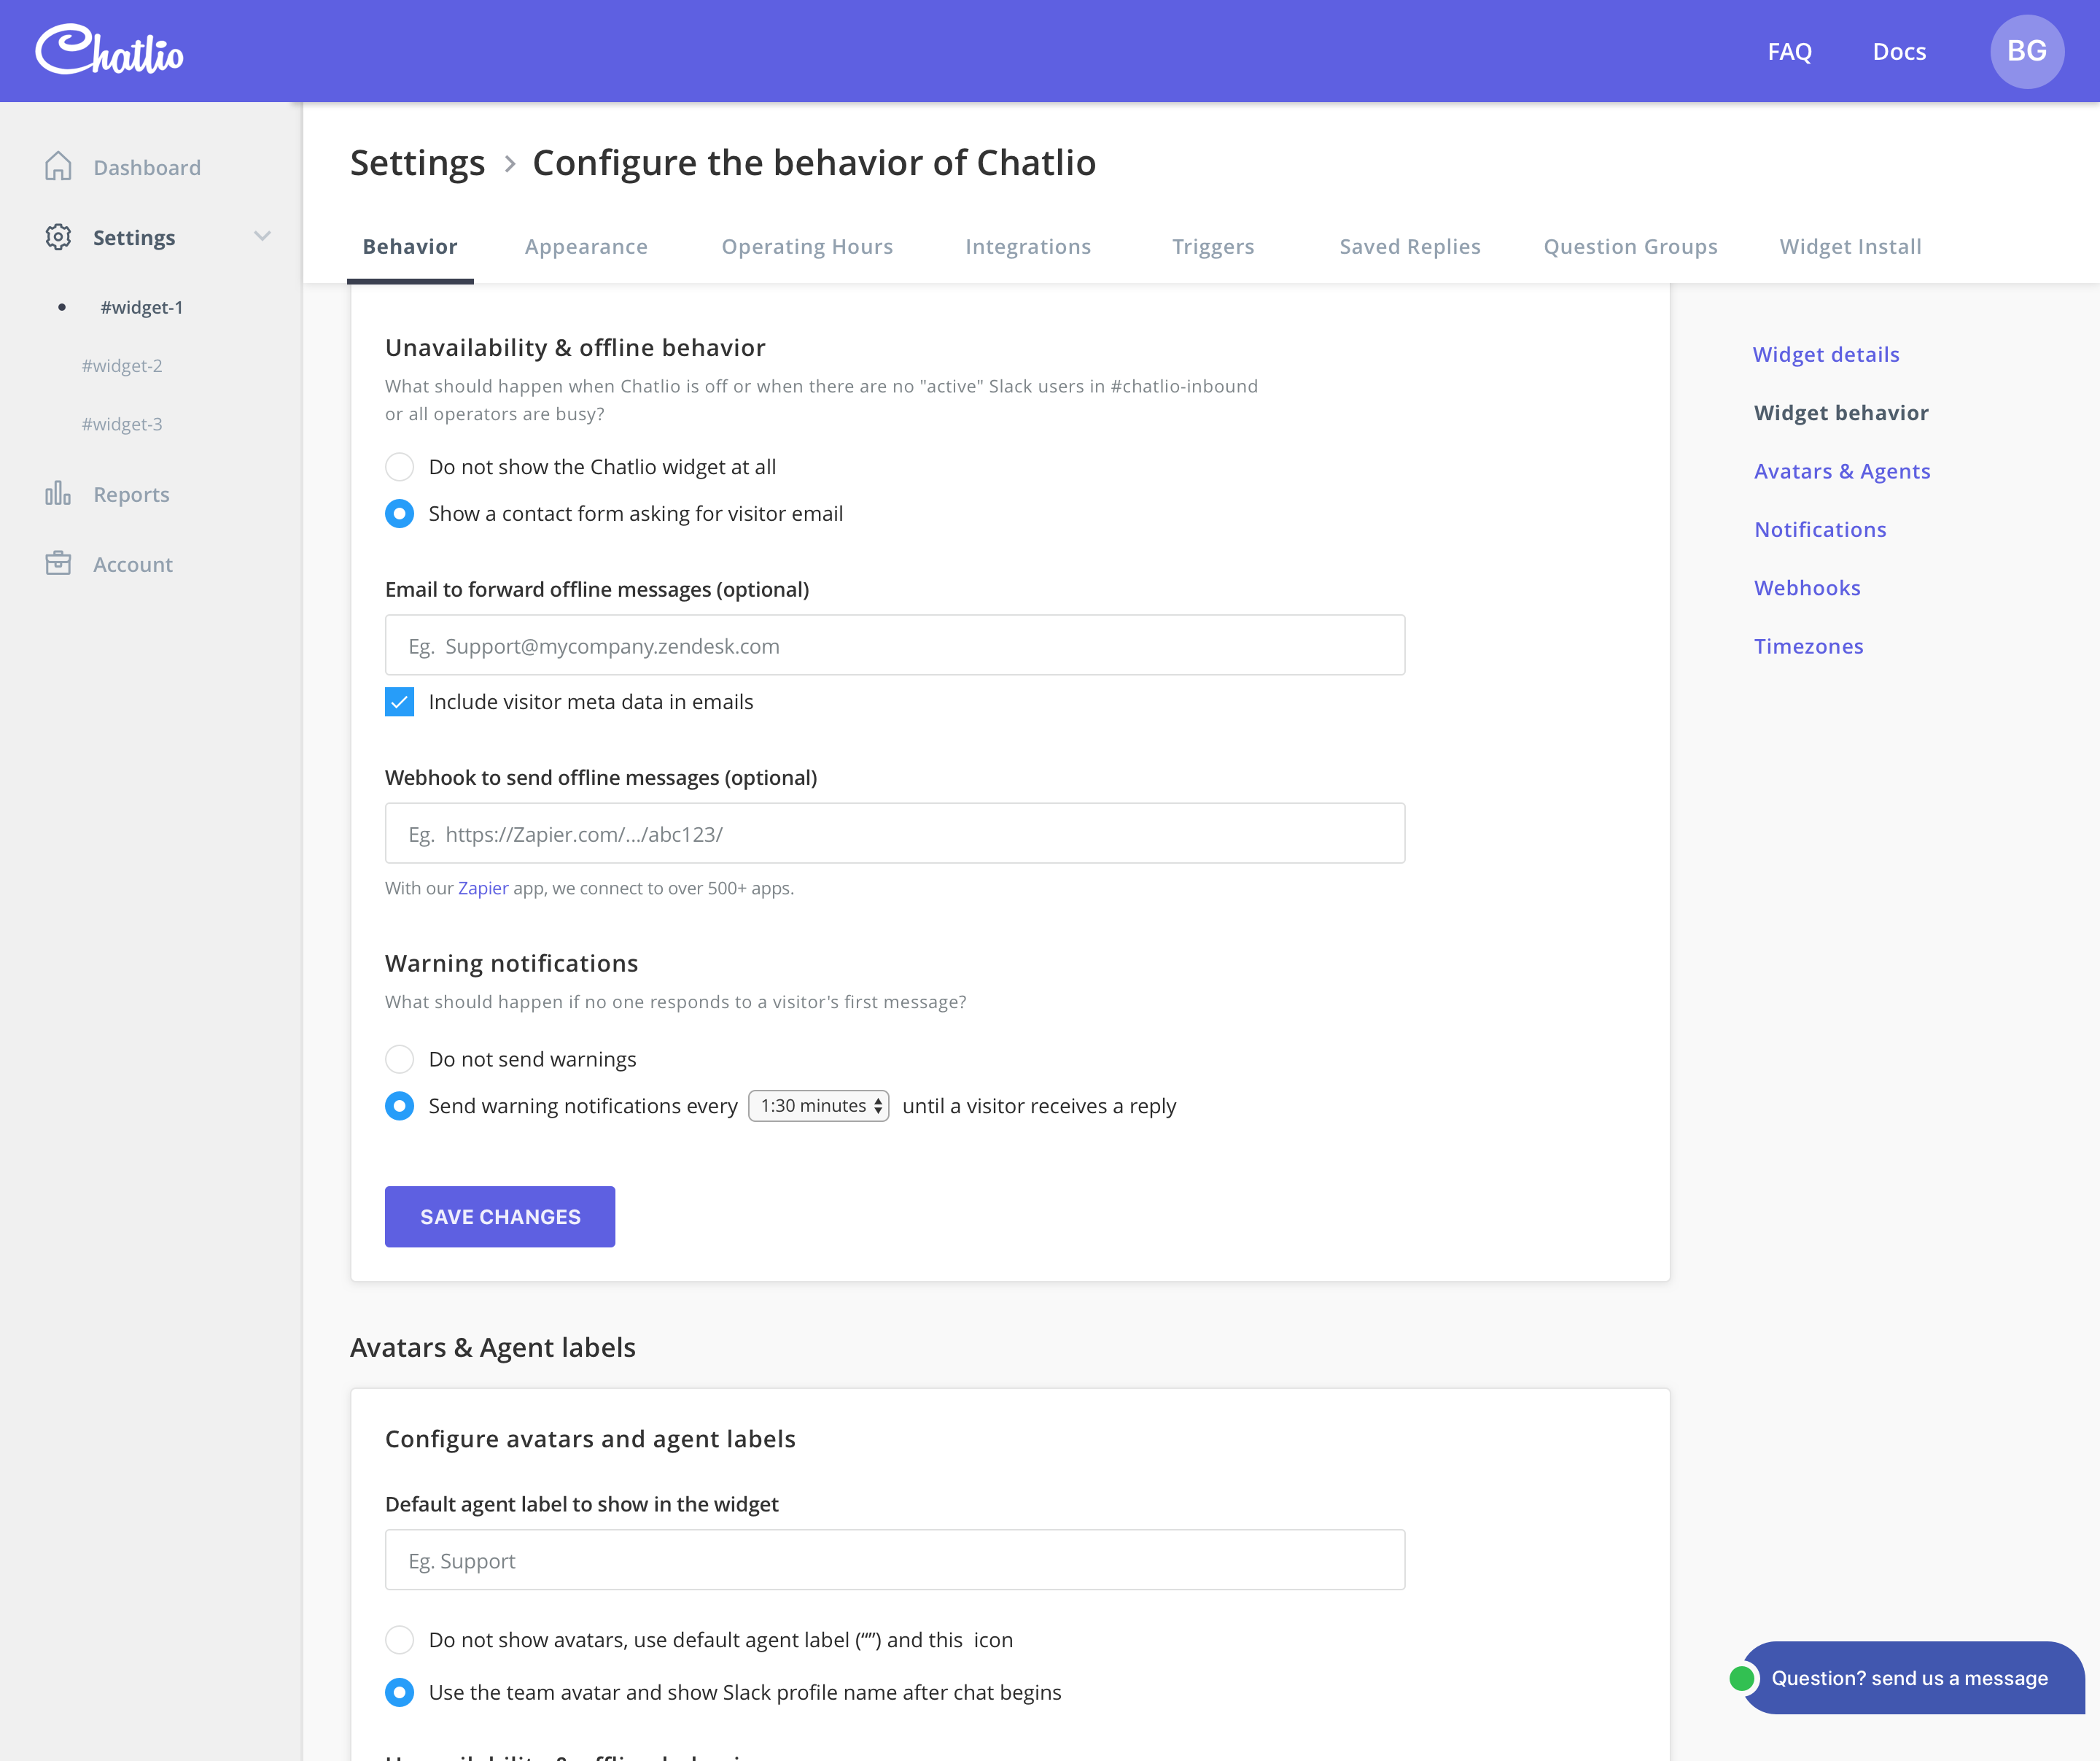Select 'Do not send warnings' radio

pyautogui.click(x=399, y=1058)
